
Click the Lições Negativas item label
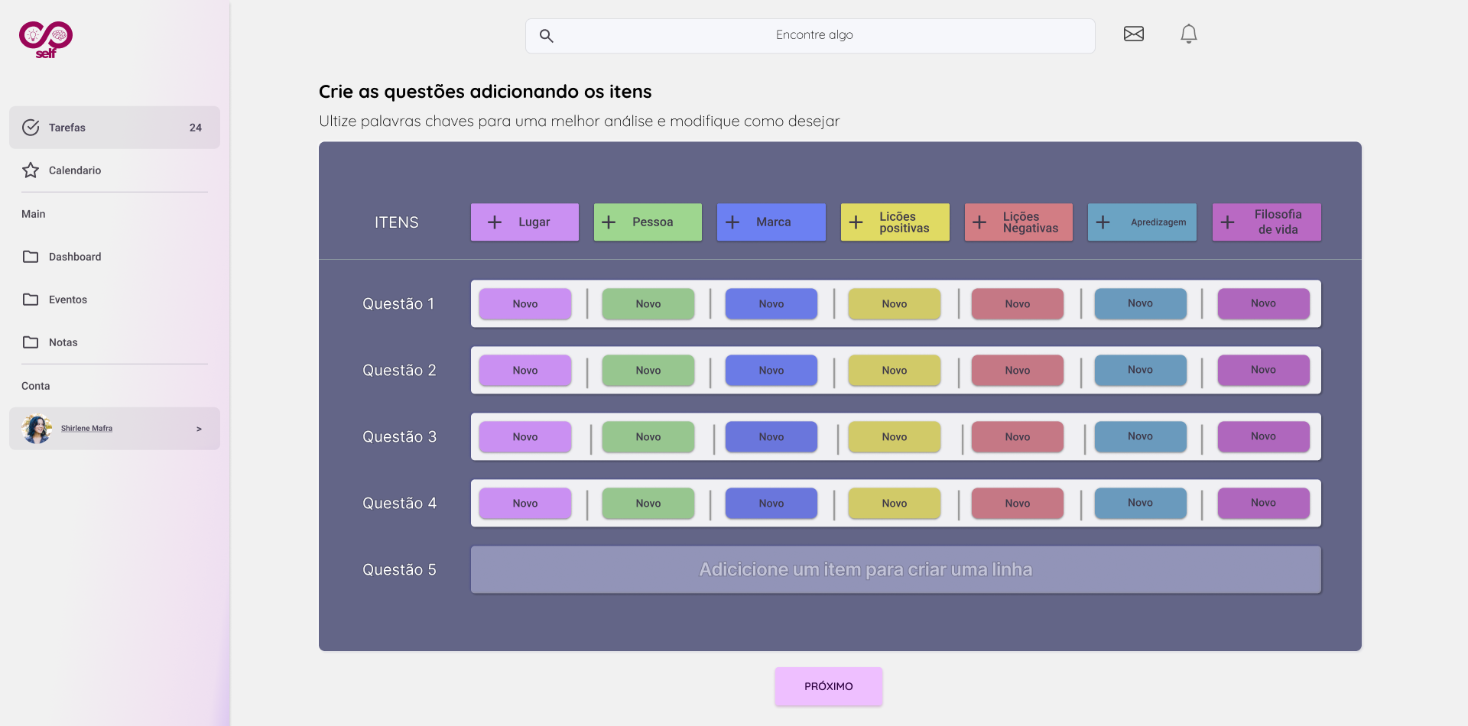point(1031,222)
